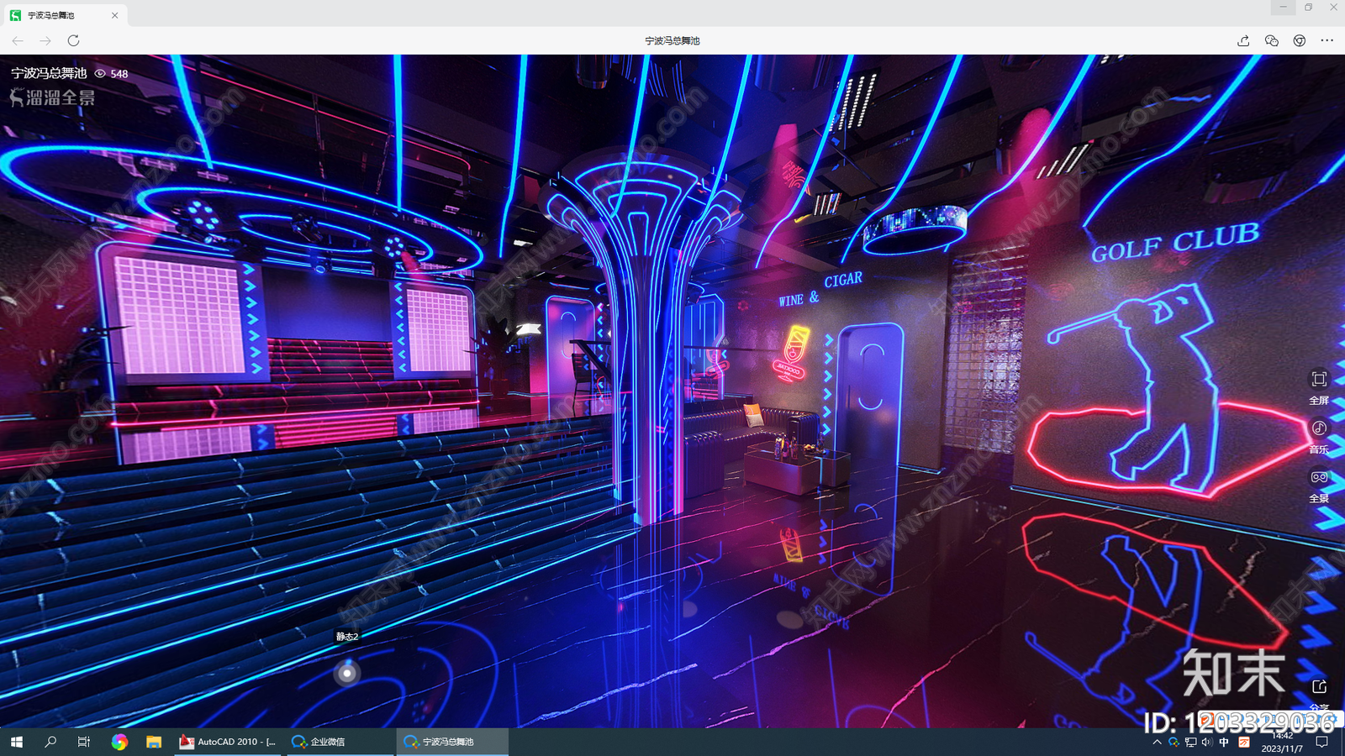Click the share/export icon in the top toolbar
The height and width of the screenshot is (756, 1345).
(1243, 40)
